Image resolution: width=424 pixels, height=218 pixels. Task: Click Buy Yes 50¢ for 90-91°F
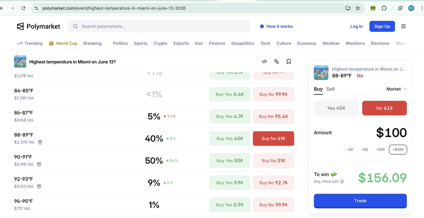(x=230, y=161)
